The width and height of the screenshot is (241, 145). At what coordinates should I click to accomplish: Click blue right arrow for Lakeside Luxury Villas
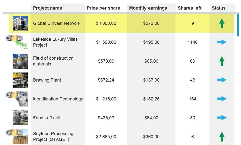point(222,42)
